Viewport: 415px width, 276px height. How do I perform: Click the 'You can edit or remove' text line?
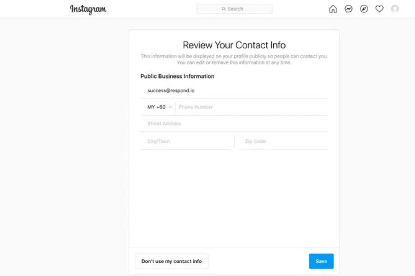point(234,63)
